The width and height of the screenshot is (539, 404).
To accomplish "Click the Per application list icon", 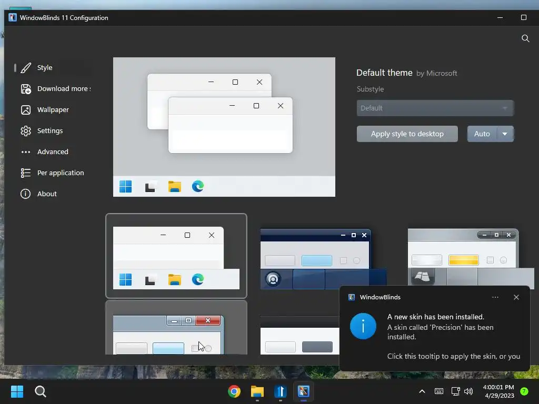I will pos(26,173).
